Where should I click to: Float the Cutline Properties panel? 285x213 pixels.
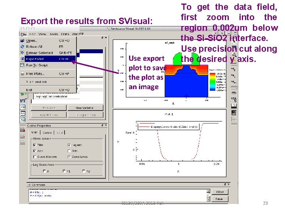[x=103, y=125]
